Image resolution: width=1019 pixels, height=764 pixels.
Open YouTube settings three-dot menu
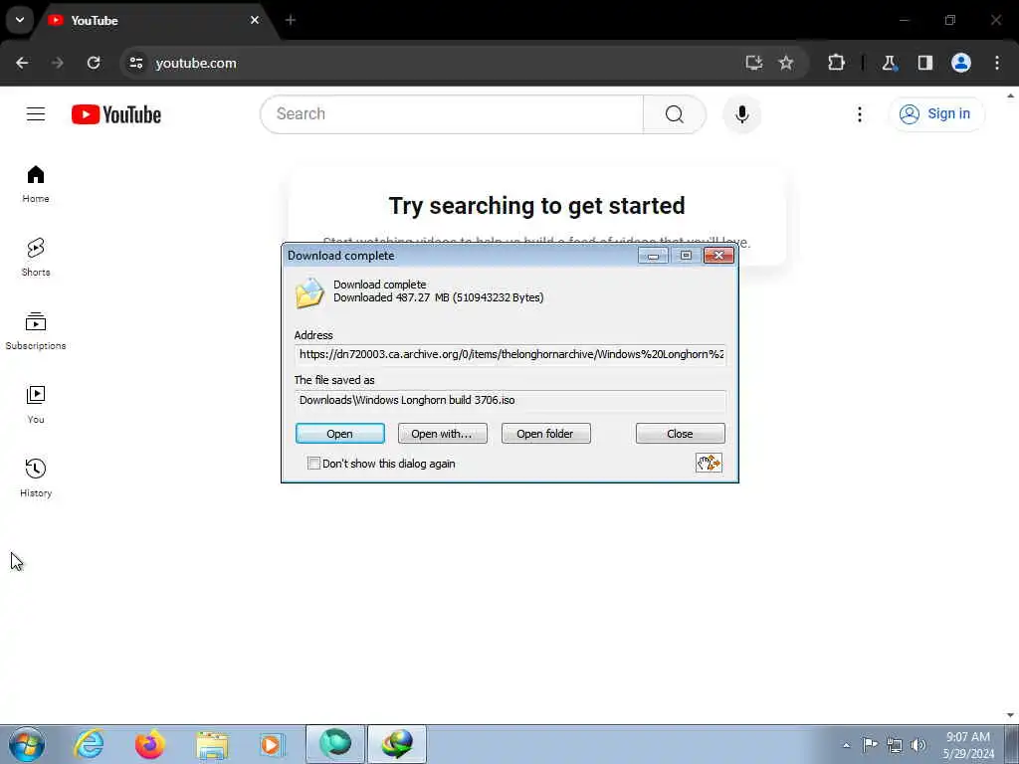[x=859, y=114]
